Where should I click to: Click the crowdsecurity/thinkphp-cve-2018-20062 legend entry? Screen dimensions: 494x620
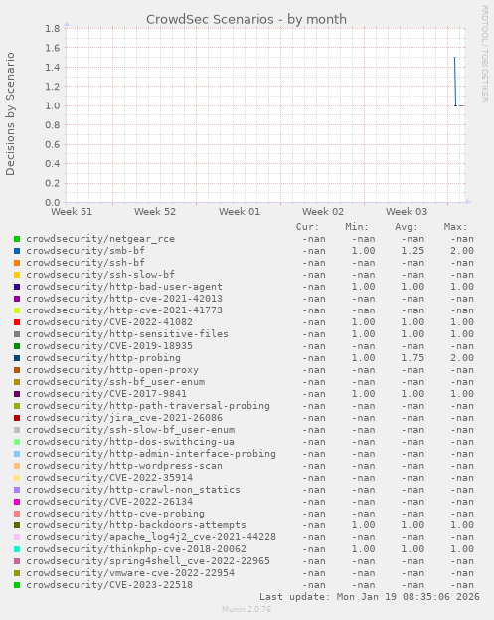136,549
